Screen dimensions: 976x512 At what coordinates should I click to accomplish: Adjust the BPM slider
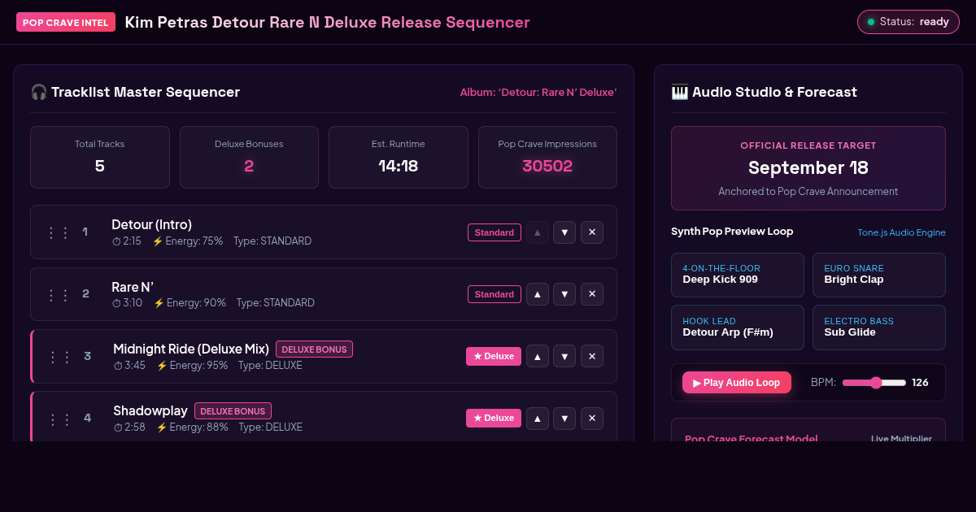point(874,383)
